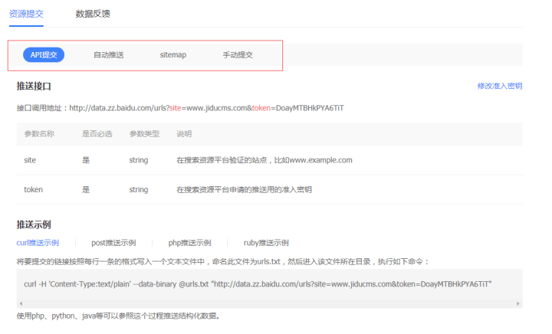Viewport: 552px width, 334px height.
Task: Click the 使用php、python、java note text
Action: (x=119, y=316)
